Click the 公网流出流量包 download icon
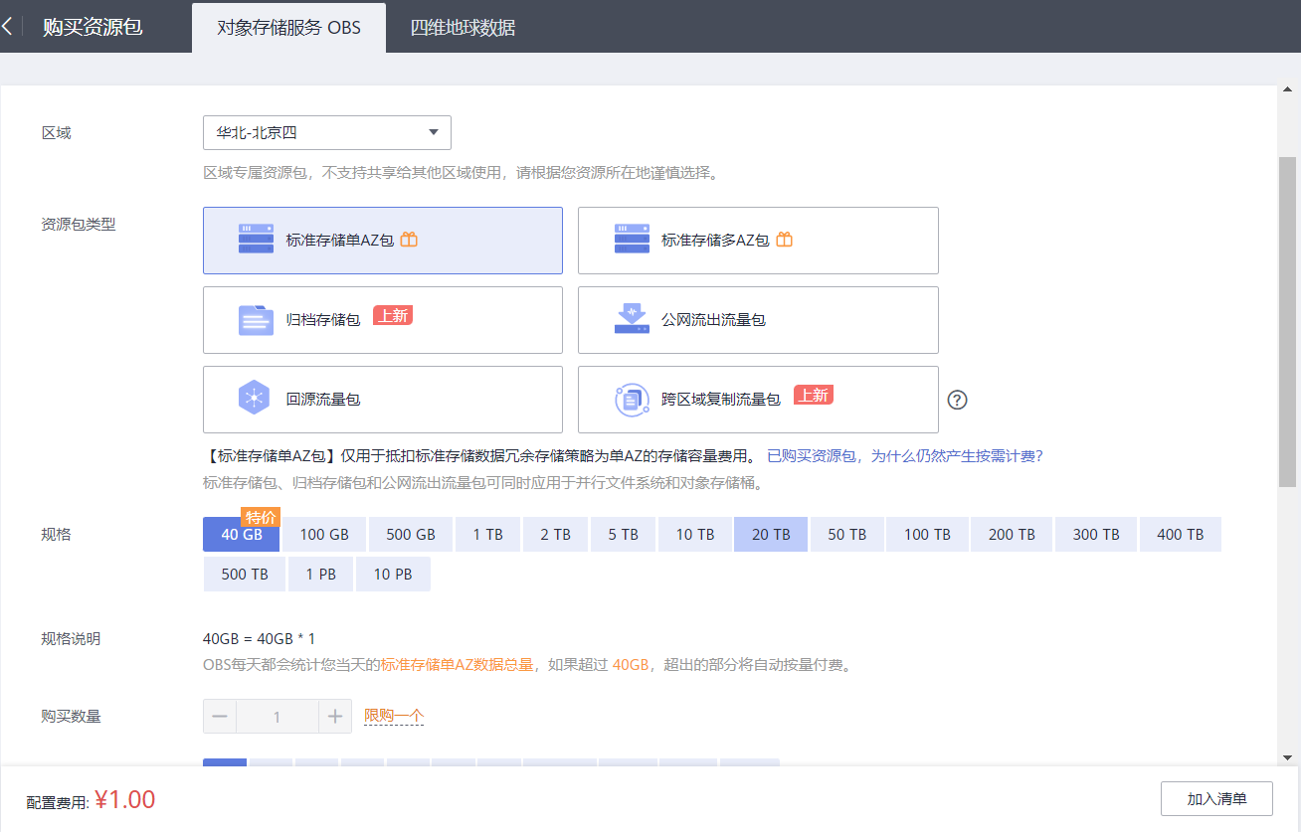Image resolution: width=1301 pixels, height=832 pixels. coord(632,319)
